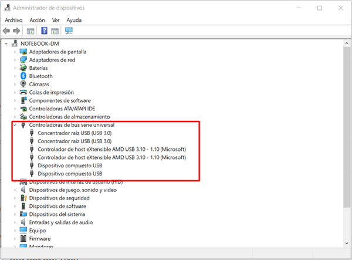The height and width of the screenshot is (260, 352).
Task: Click the Forward arrow toolbar icon
Action: coord(16,31)
